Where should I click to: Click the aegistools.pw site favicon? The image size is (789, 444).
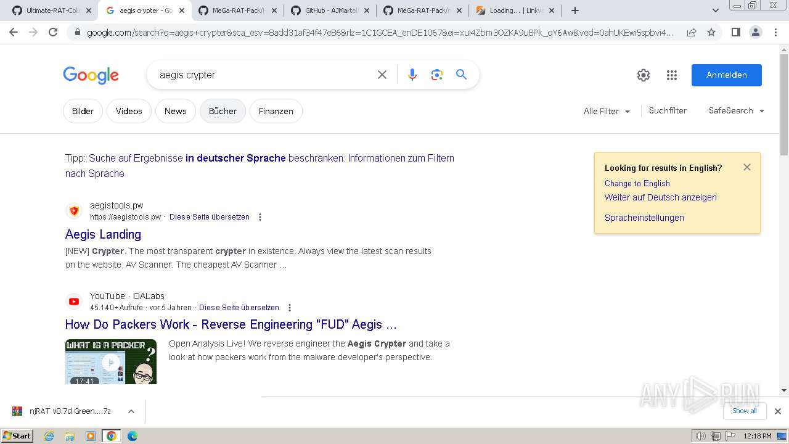point(74,211)
